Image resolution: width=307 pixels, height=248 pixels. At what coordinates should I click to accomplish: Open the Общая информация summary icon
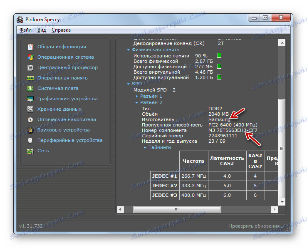30,47
